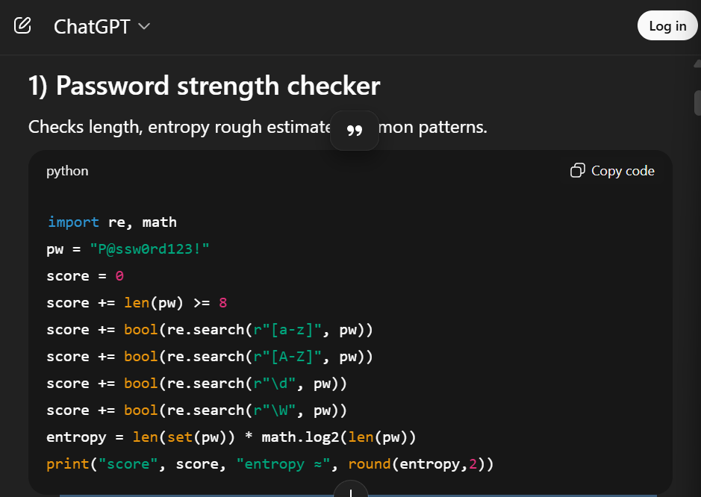Image resolution: width=701 pixels, height=497 pixels.
Task: Click the math.log2 entropy line
Action: (231, 437)
